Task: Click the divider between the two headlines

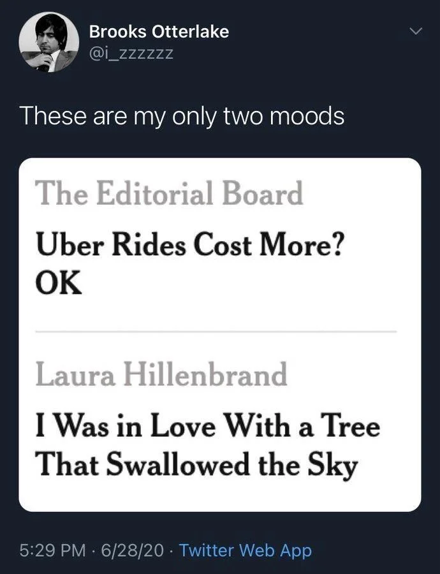Action: tap(217, 330)
